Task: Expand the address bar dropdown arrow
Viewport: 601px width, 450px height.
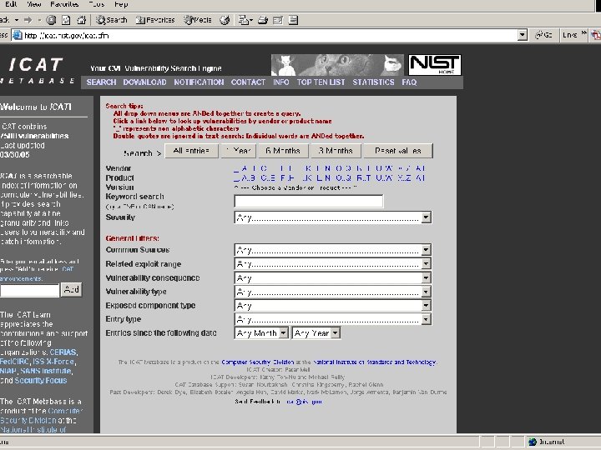Action: (x=522, y=36)
